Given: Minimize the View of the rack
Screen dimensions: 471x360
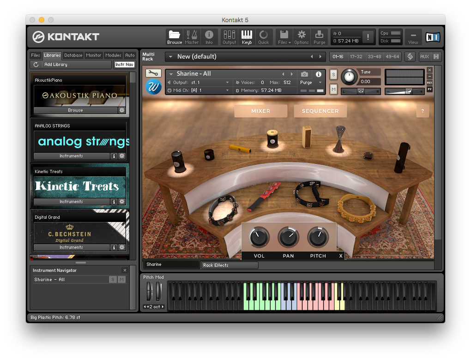Looking at the screenshot, I should pyautogui.click(x=413, y=37).
